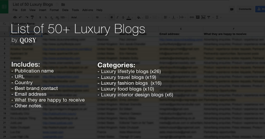Click the blue Share button

(260, 9)
